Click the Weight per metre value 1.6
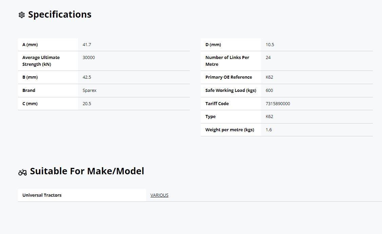382x234 pixels. pyautogui.click(x=268, y=130)
